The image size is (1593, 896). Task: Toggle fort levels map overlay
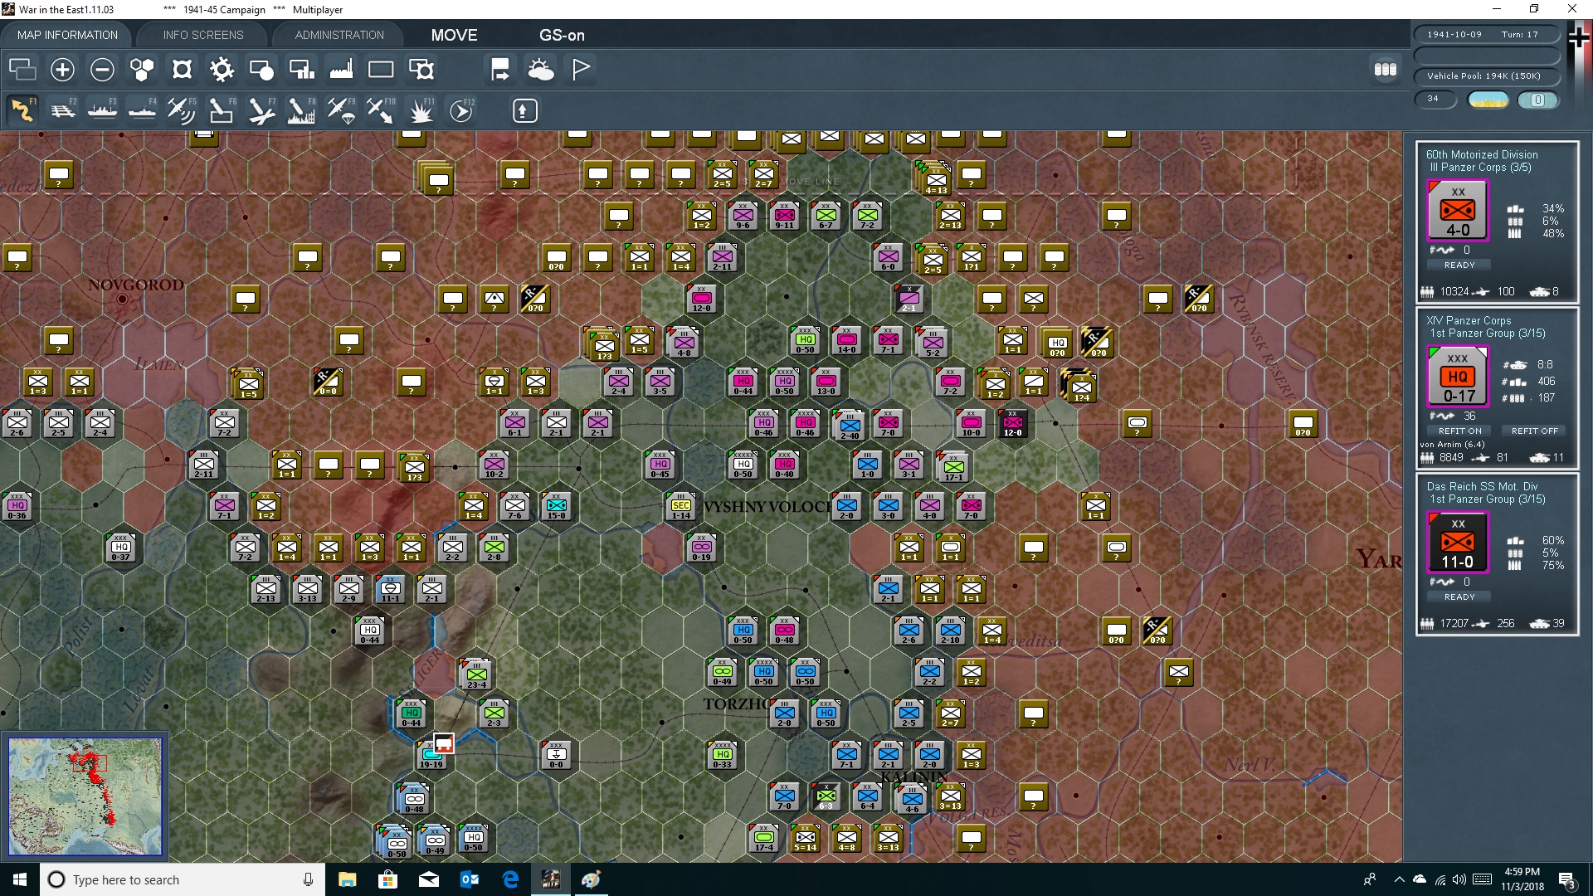182,70
